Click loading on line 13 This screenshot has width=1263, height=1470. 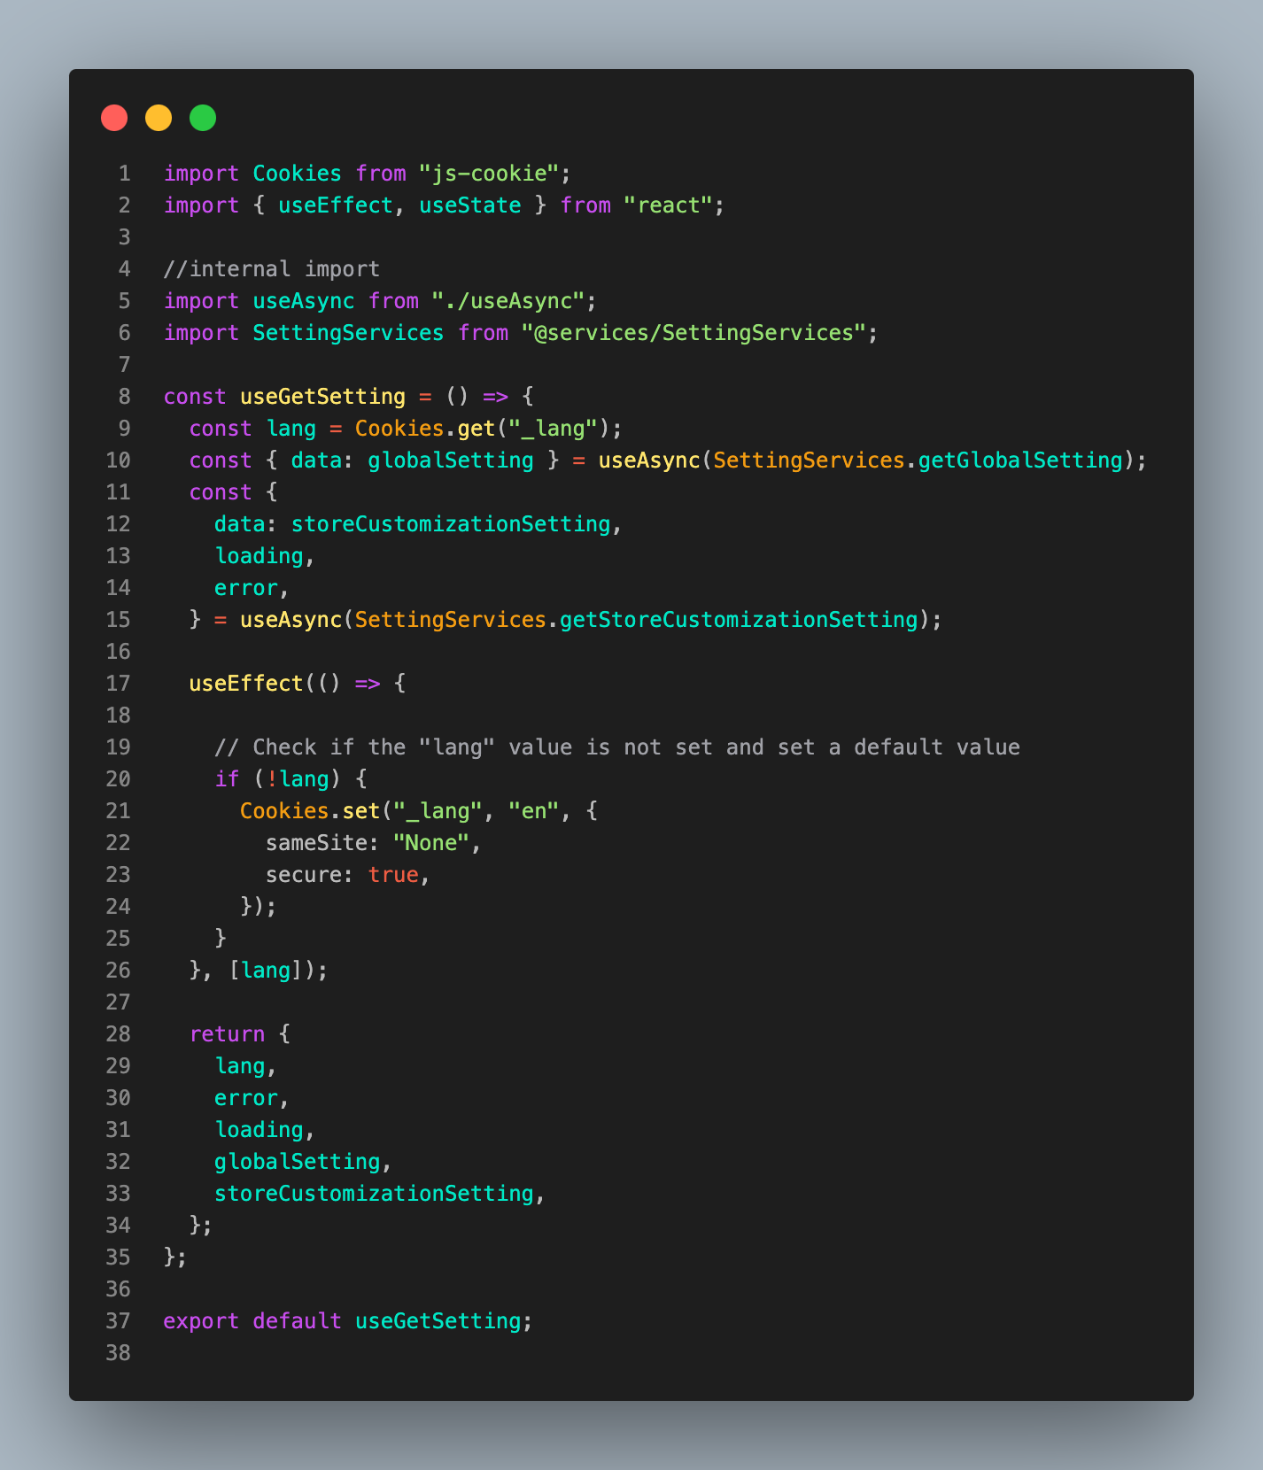coord(260,556)
